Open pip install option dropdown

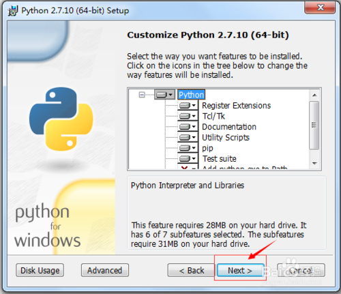(x=188, y=148)
